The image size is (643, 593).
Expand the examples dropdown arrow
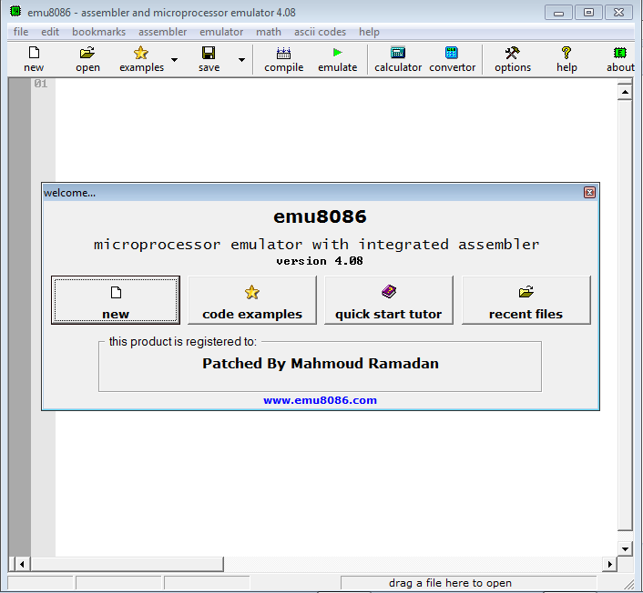click(174, 60)
